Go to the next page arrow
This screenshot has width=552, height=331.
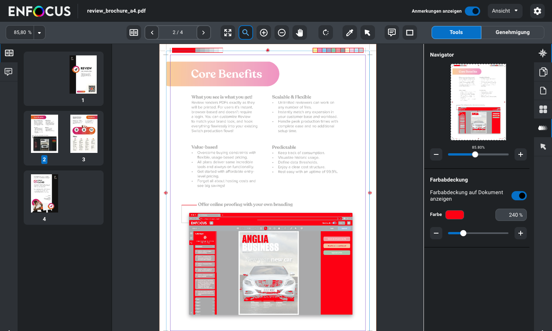(203, 32)
